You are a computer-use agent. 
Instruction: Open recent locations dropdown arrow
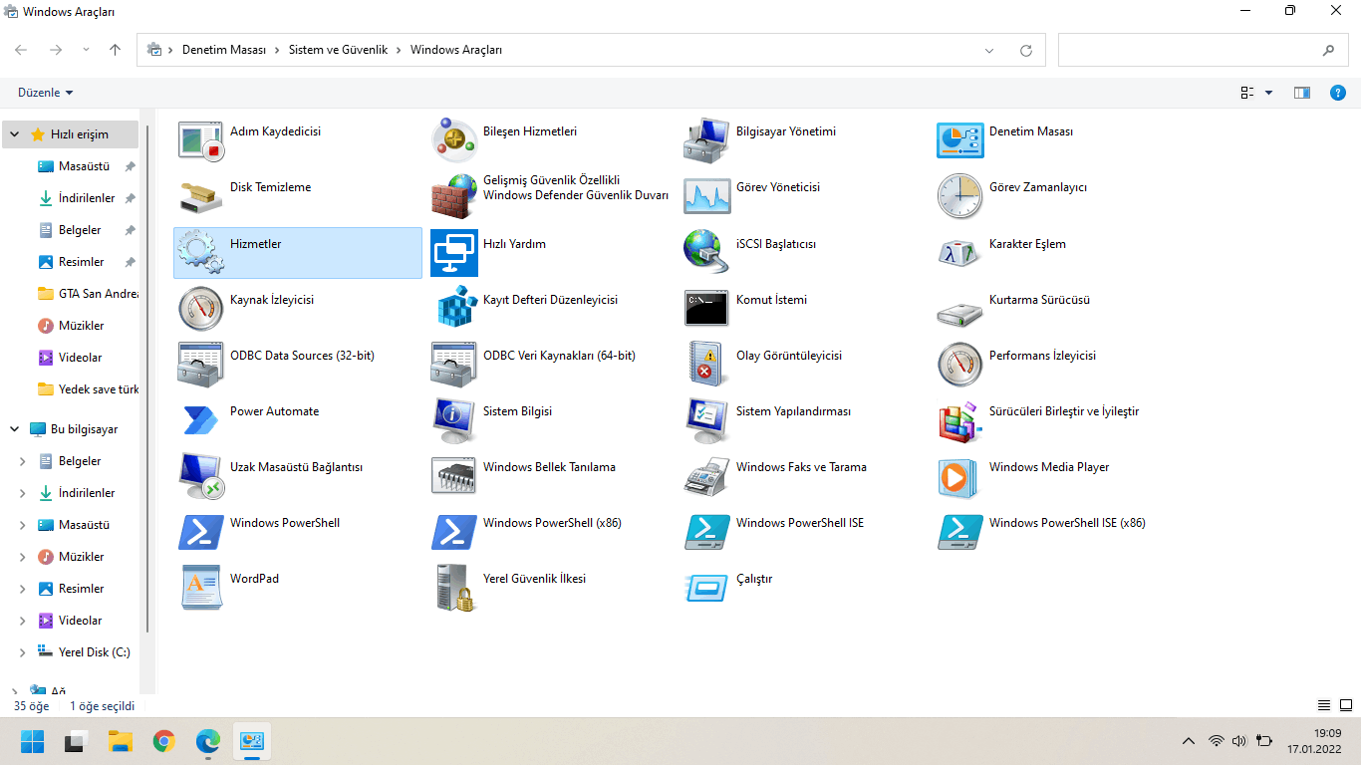87,50
